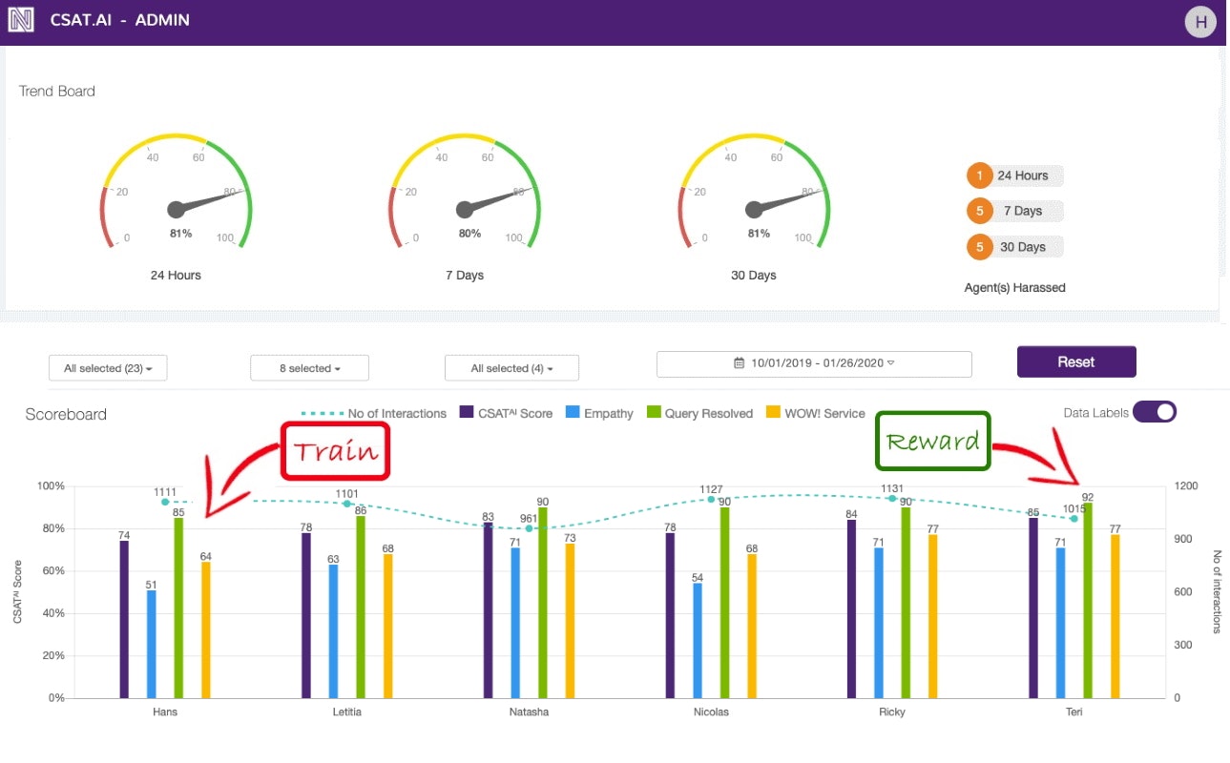Toggle No of Interactions legend entry
This screenshot has width=1230, height=763.
coord(374,414)
